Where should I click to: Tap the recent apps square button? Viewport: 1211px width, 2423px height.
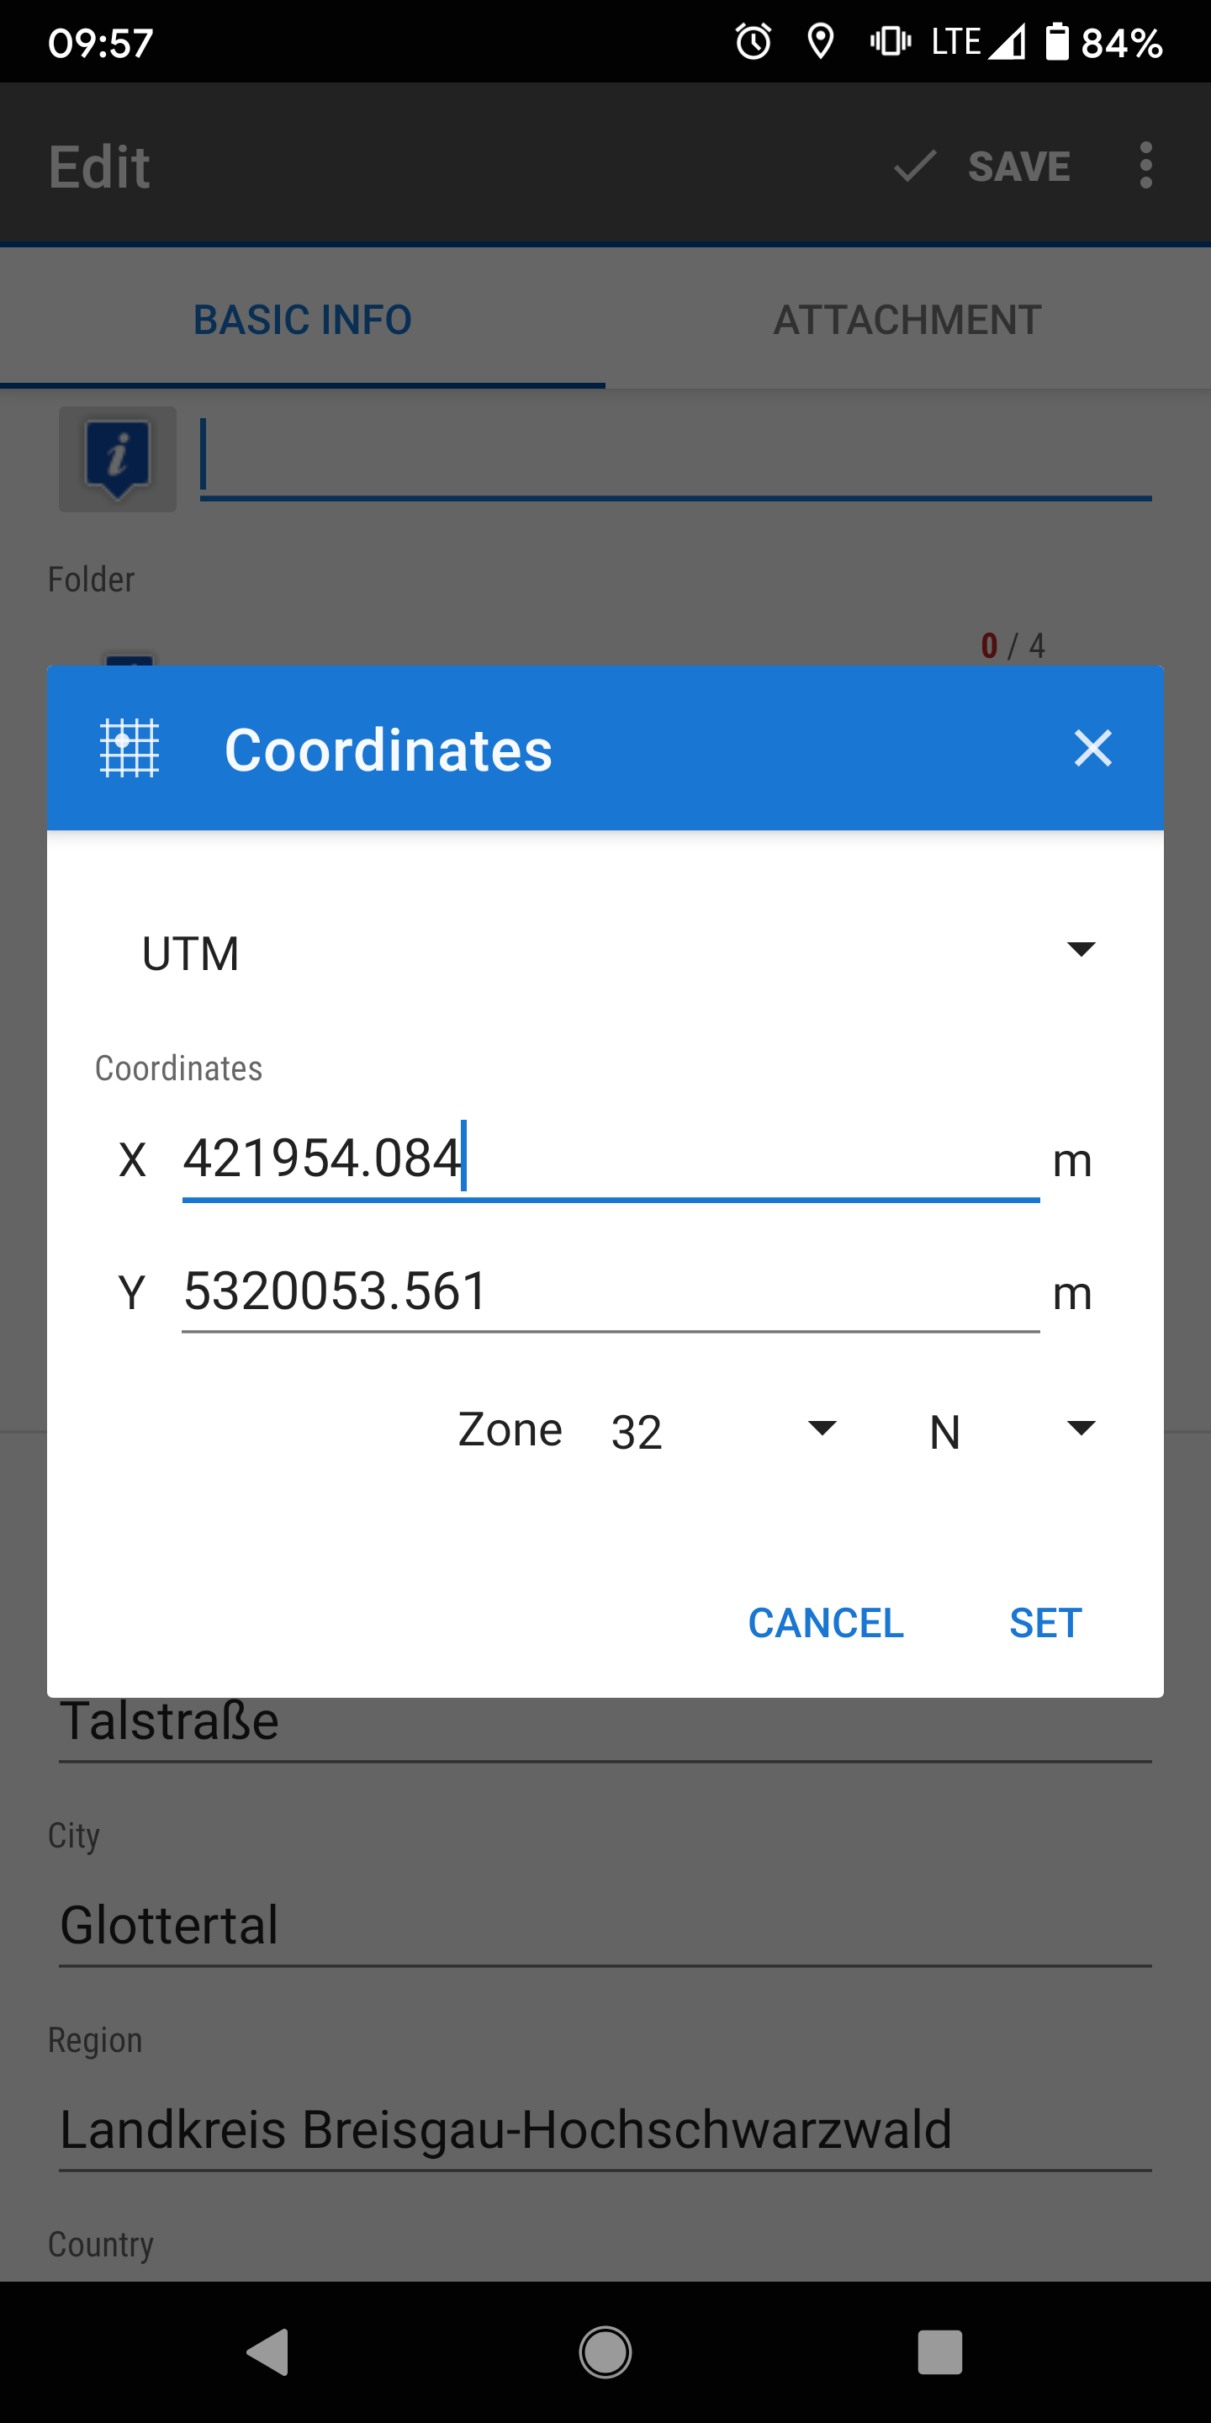(940, 2352)
